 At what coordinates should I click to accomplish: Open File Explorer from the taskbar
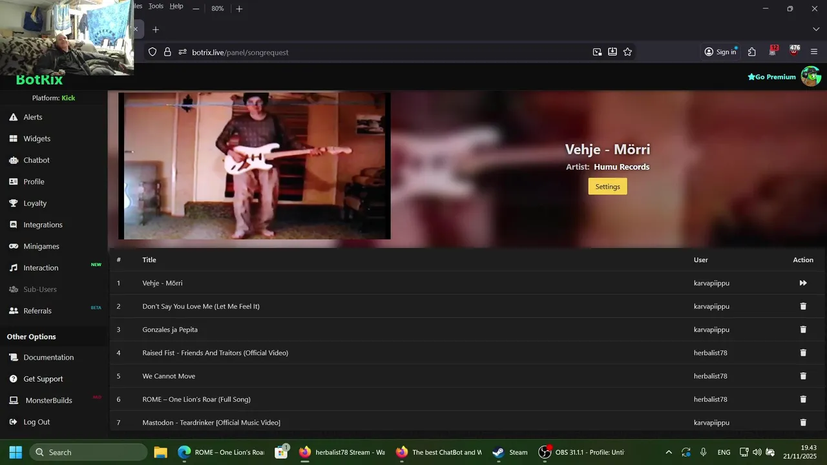coord(160,452)
